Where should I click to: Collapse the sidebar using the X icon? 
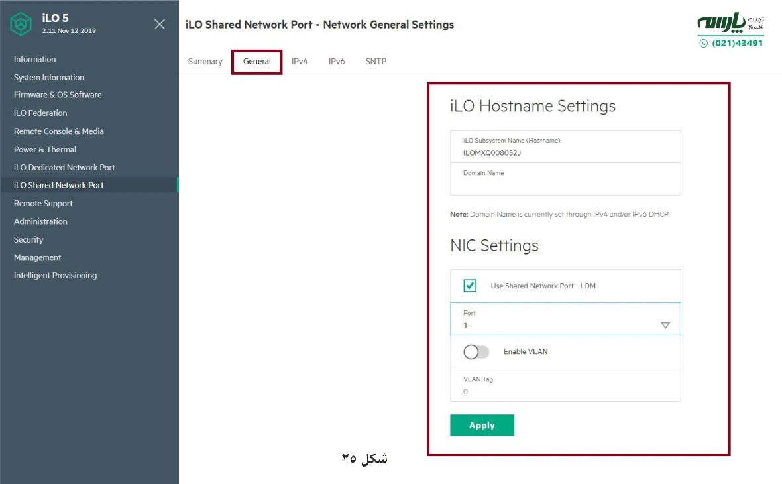159,23
